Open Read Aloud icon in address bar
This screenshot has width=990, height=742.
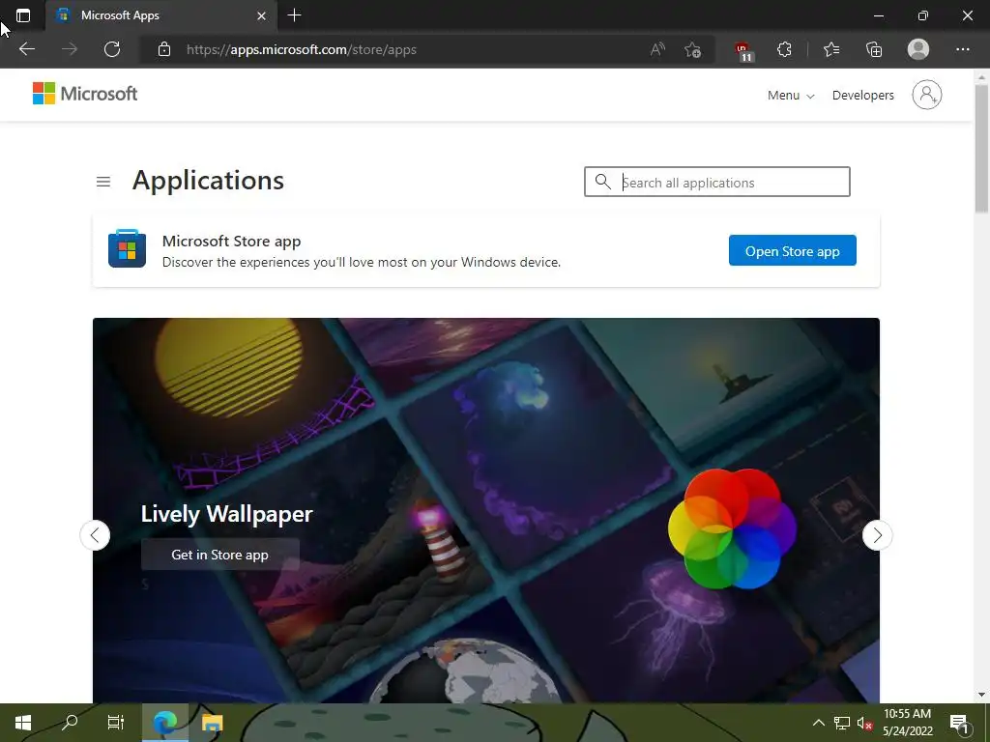click(x=657, y=49)
